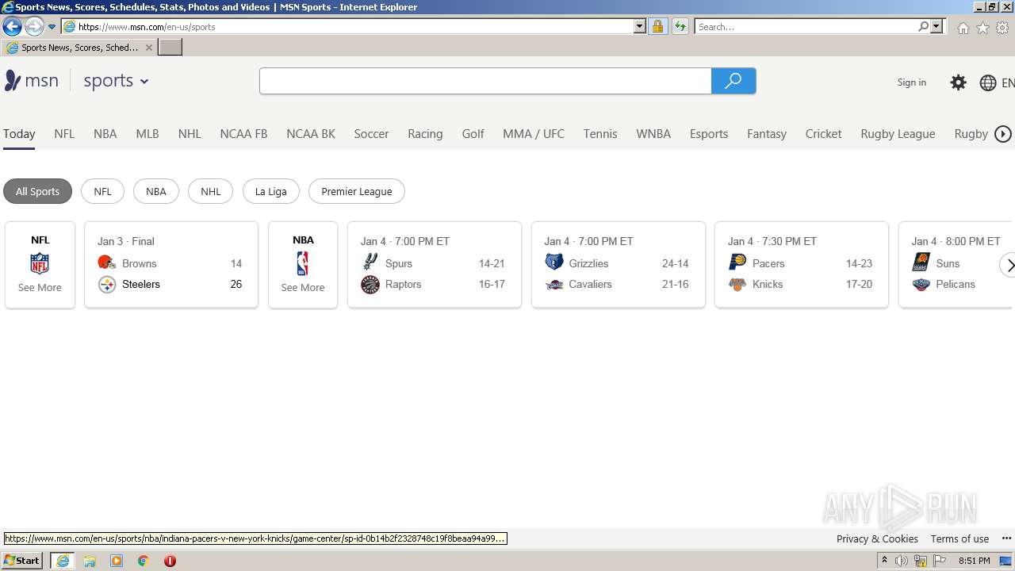
Task: Click the NFL shield logo
Action: pyautogui.click(x=40, y=263)
